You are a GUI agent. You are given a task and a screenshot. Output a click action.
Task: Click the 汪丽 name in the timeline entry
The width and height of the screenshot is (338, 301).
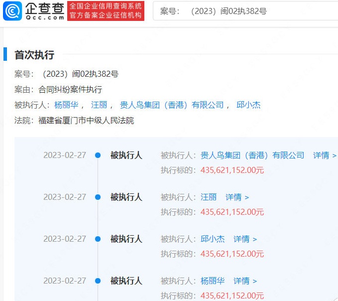click(x=209, y=197)
